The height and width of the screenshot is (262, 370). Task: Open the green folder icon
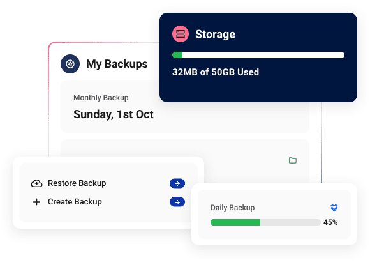293,160
